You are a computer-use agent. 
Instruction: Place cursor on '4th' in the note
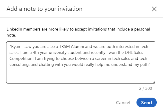point(36,52)
